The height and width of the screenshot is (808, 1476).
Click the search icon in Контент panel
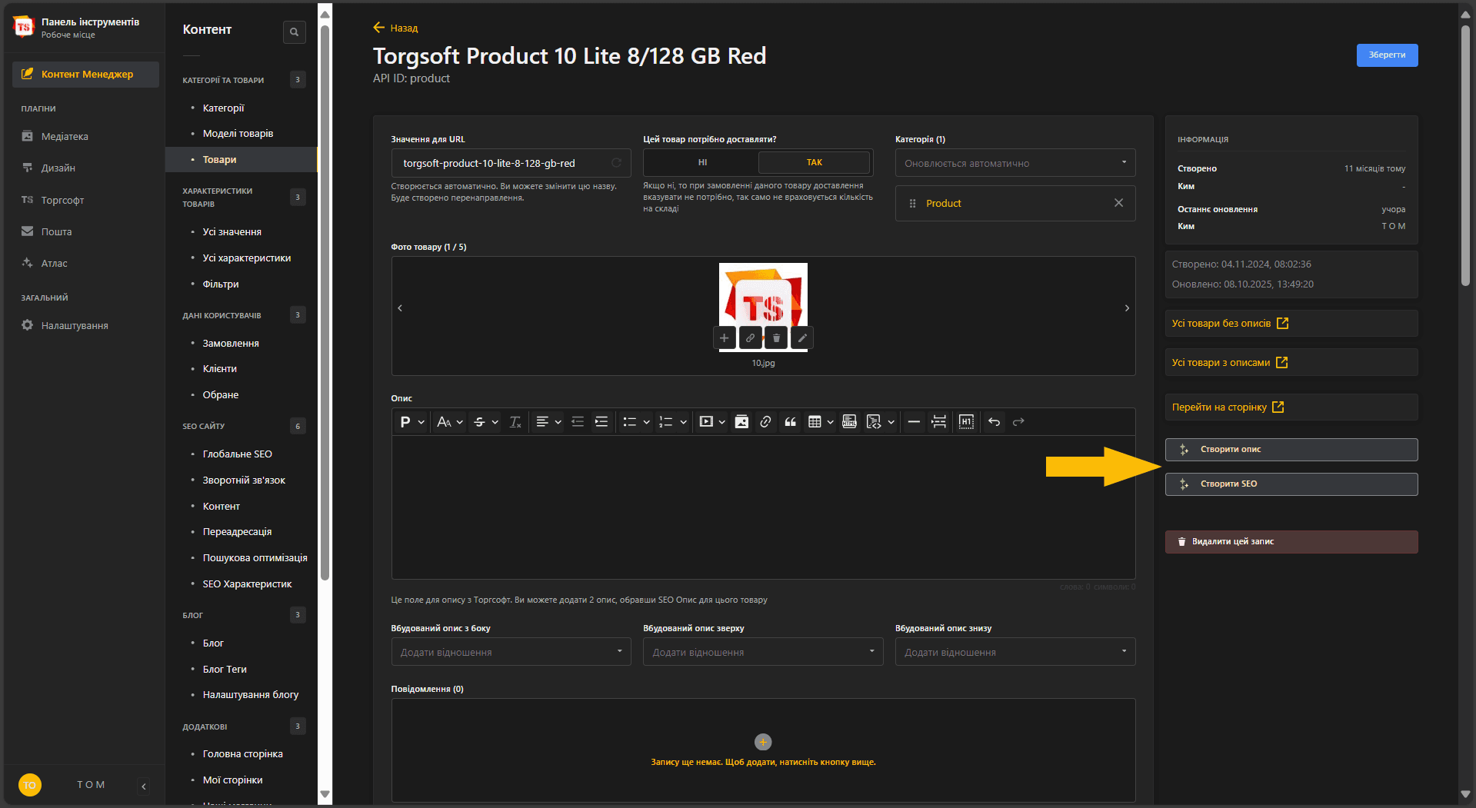click(294, 32)
